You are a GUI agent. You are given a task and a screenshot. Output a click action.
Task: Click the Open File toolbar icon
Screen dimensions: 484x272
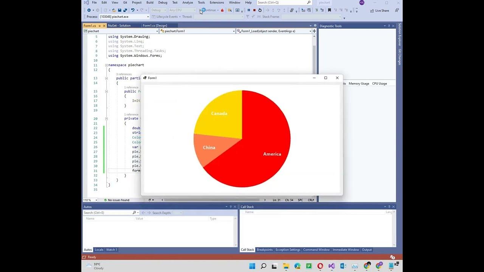(x=114, y=10)
